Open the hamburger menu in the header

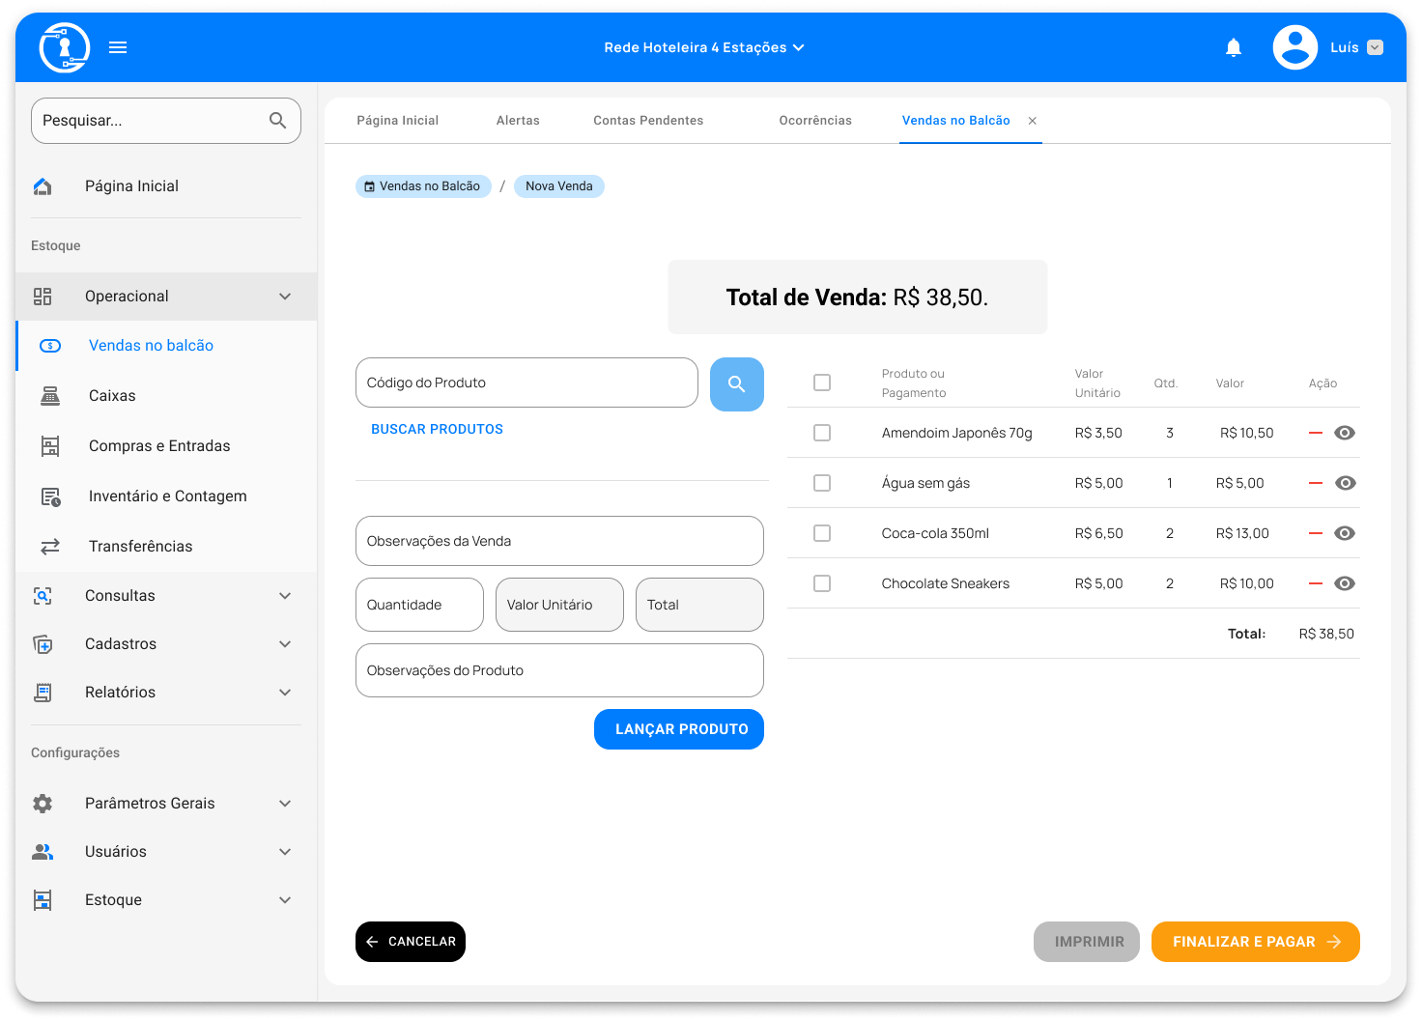coord(118,47)
